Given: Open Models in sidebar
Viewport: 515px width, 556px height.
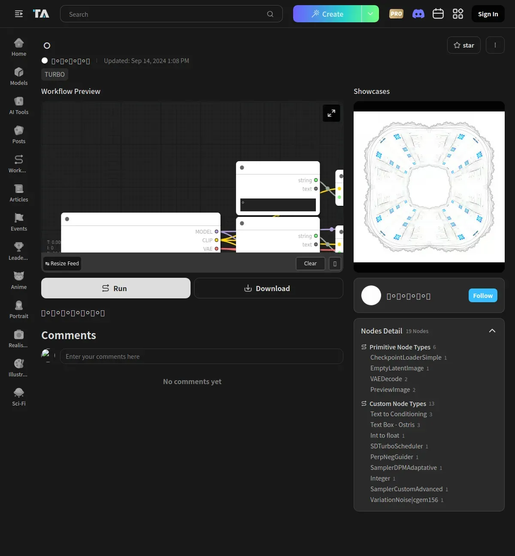Looking at the screenshot, I should point(19,77).
